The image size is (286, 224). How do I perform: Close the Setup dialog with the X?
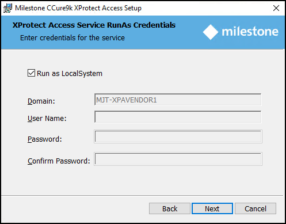coord(276,8)
